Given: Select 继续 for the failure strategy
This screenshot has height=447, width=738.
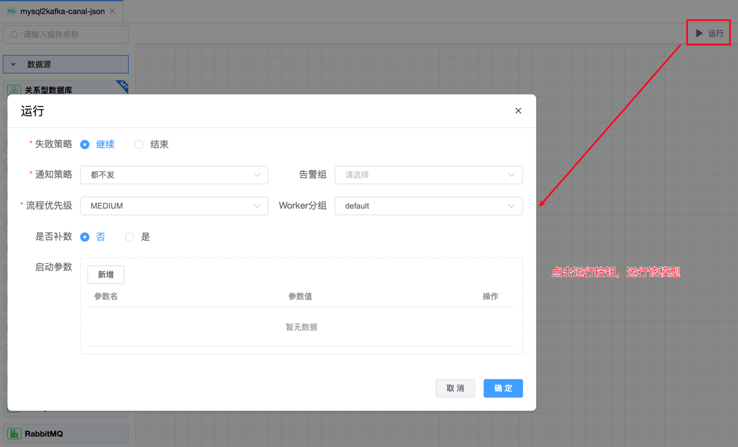Looking at the screenshot, I should [x=85, y=144].
